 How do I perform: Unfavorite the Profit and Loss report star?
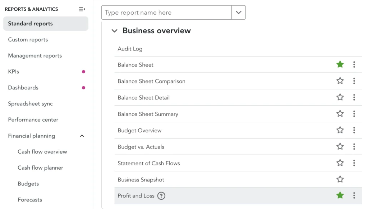click(340, 195)
